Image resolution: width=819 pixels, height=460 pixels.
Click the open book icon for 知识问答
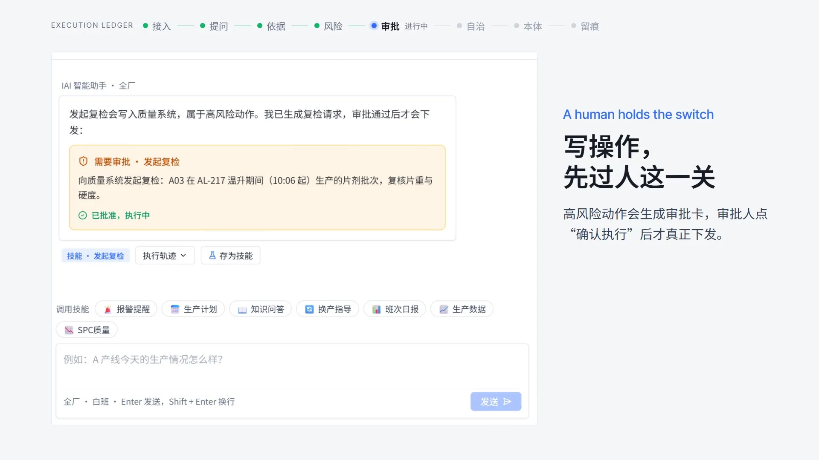pos(242,309)
